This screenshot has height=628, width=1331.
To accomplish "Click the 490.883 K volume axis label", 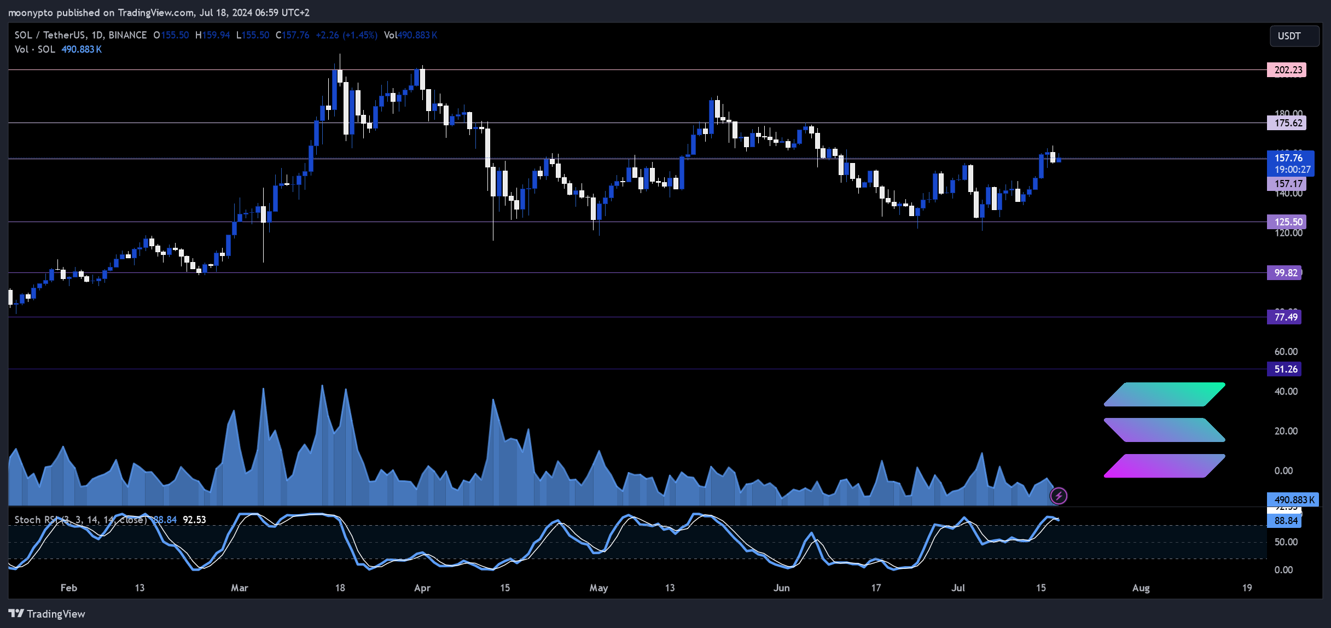I will (x=1292, y=499).
